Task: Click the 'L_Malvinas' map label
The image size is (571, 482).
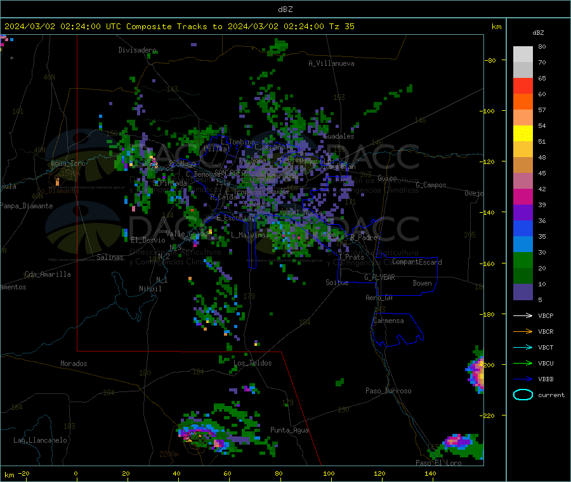Action: pyautogui.click(x=250, y=235)
